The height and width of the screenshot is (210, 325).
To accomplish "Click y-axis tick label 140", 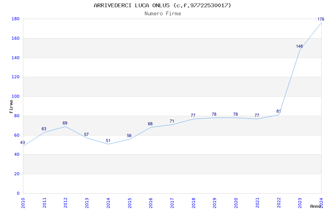I will [15, 58].
